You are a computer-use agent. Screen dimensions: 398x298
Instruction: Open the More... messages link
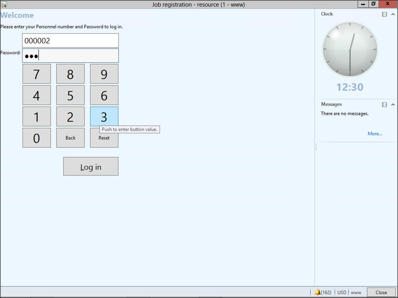tap(374, 134)
